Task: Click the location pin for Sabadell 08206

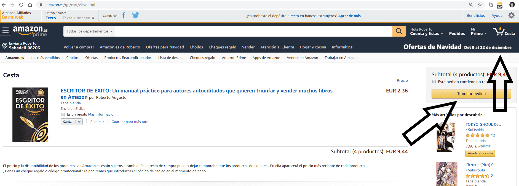Action: click(5, 46)
